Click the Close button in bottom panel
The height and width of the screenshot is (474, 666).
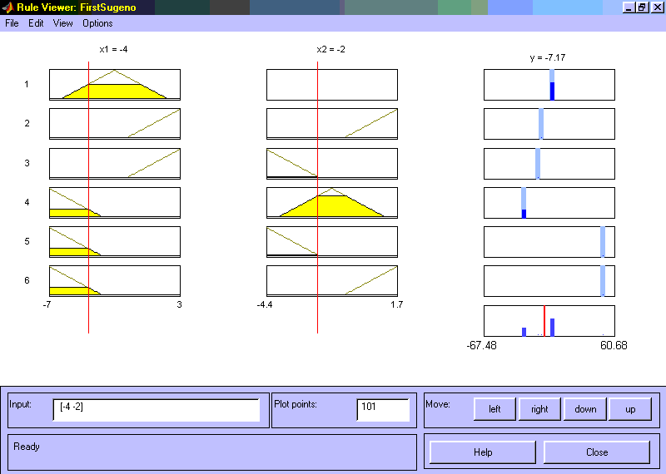(x=597, y=452)
